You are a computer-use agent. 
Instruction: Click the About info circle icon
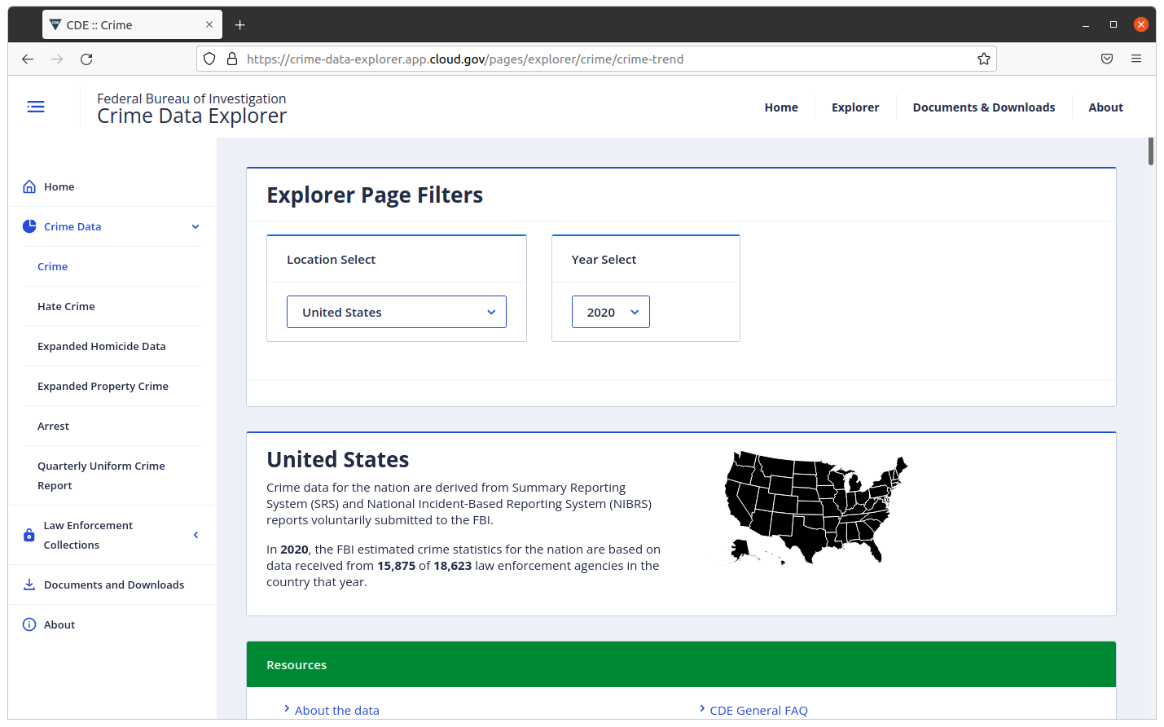[x=29, y=624]
